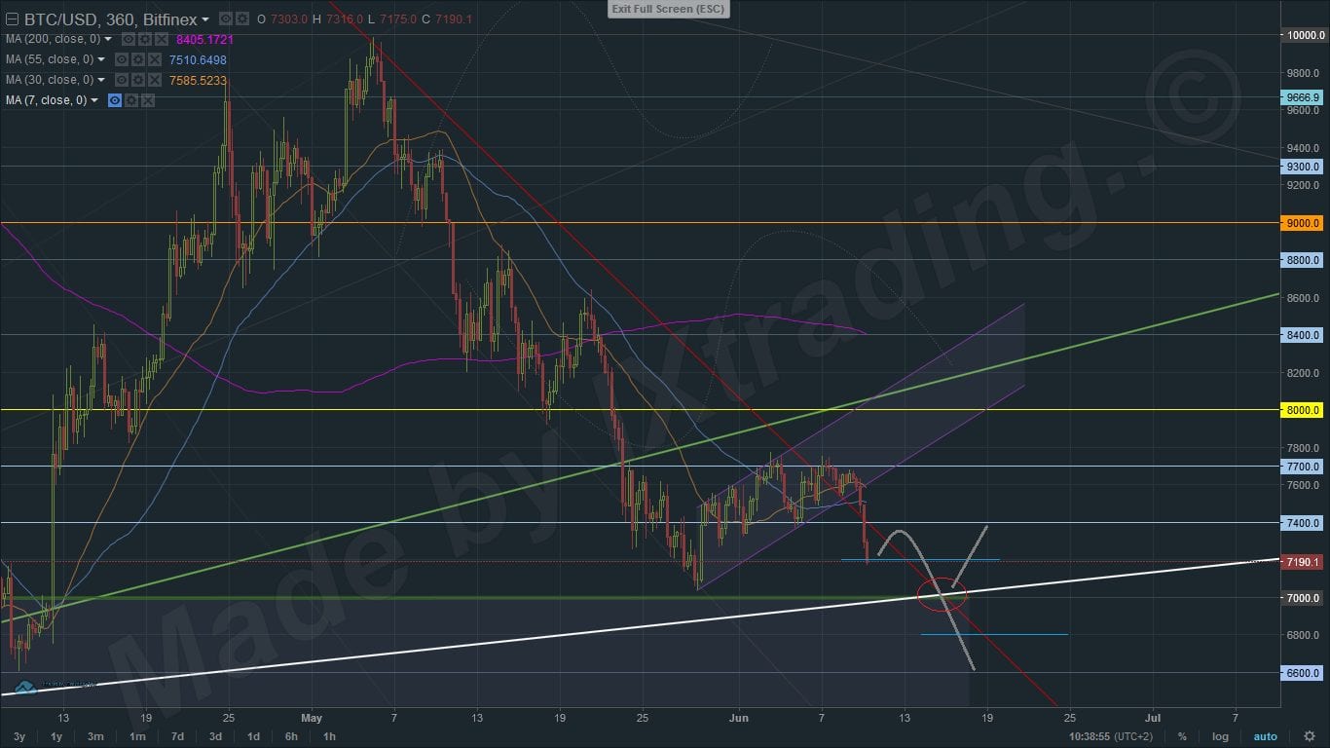Click the red circle drawn near 7000

[942, 594]
